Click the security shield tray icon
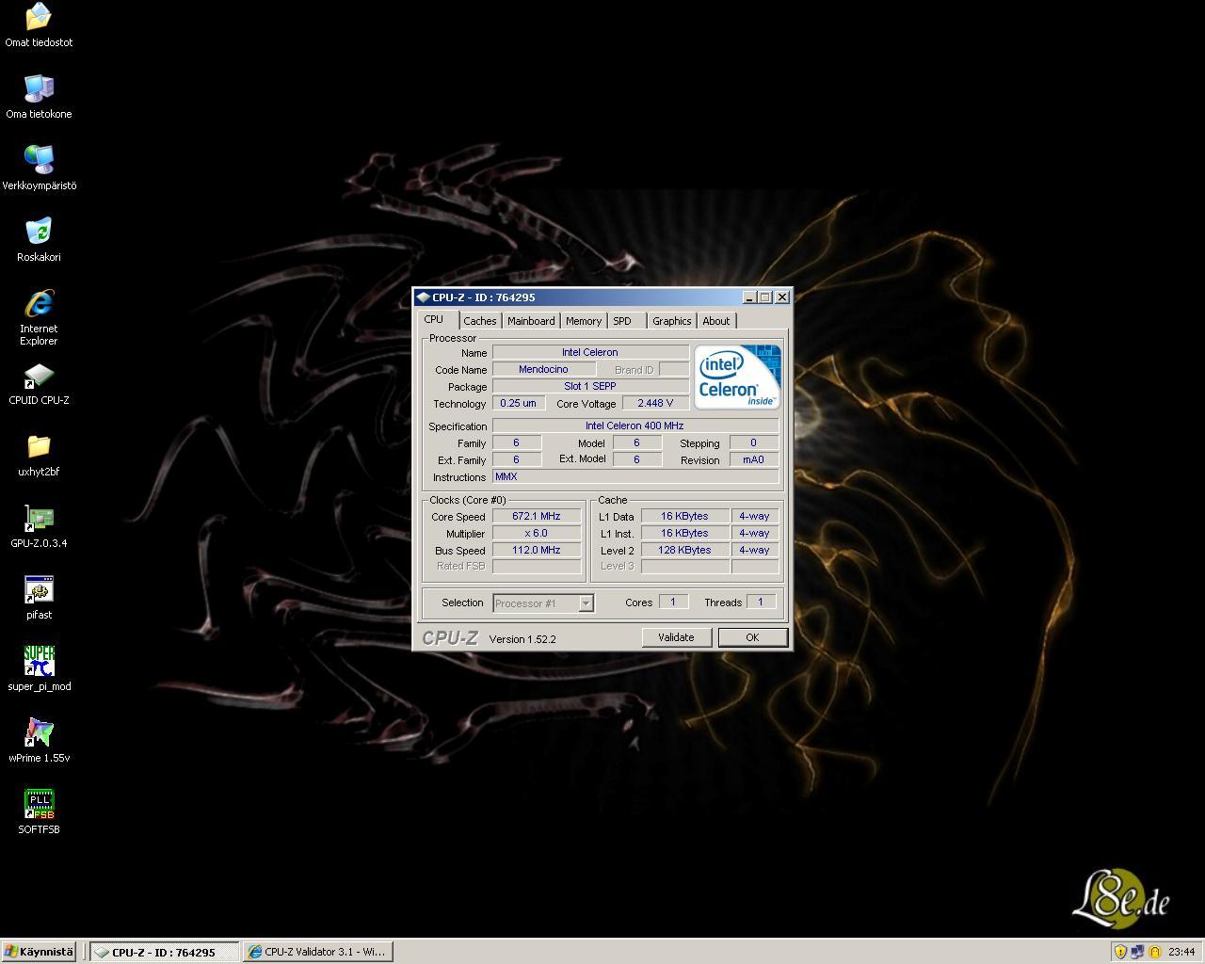The image size is (1205, 964). (1120, 952)
